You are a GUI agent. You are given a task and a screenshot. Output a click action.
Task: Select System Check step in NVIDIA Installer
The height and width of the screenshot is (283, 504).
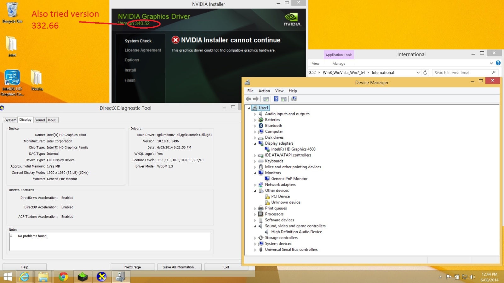138,41
